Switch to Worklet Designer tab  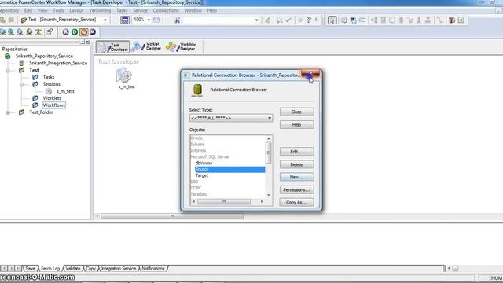(x=146, y=47)
